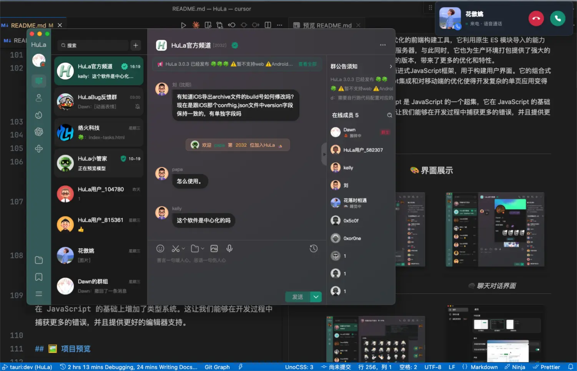Open the ChatGPT icon in the HuLa sidebar
The image size is (577, 371).
(38, 132)
